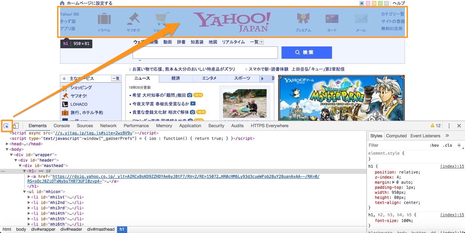Viewport: 465px width, 233px height.
Task: Click video icon beside 今夜文学賞 headline
Action: click(193, 104)
